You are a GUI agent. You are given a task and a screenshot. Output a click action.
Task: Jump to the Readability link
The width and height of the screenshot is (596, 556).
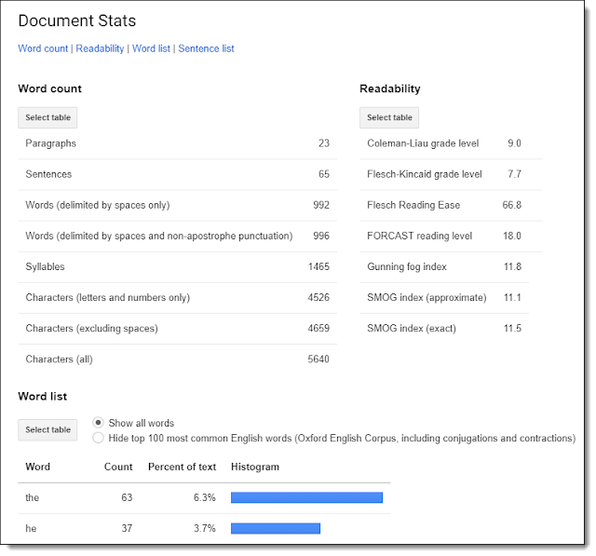coord(100,48)
